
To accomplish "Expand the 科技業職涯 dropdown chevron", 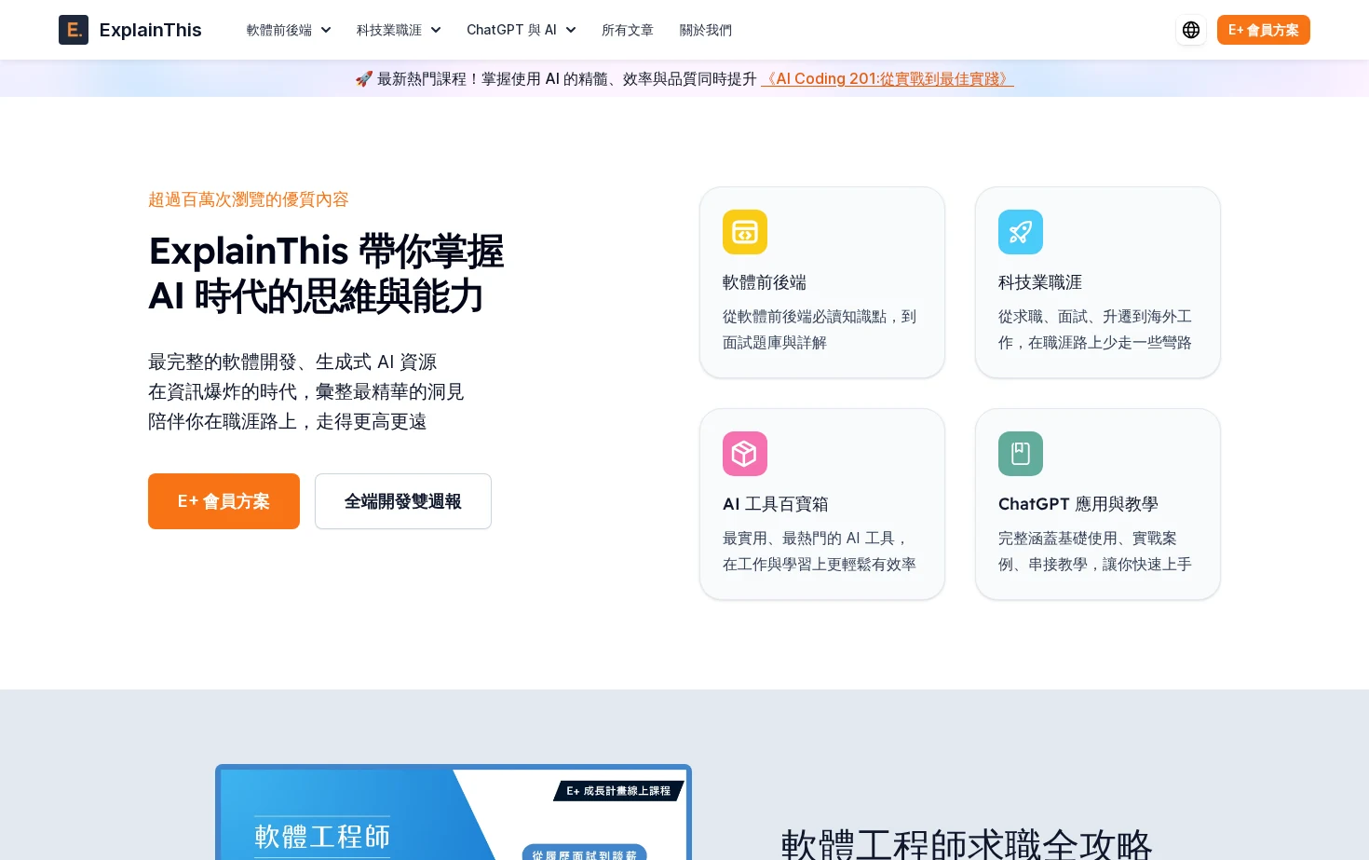I will click(436, 30).
